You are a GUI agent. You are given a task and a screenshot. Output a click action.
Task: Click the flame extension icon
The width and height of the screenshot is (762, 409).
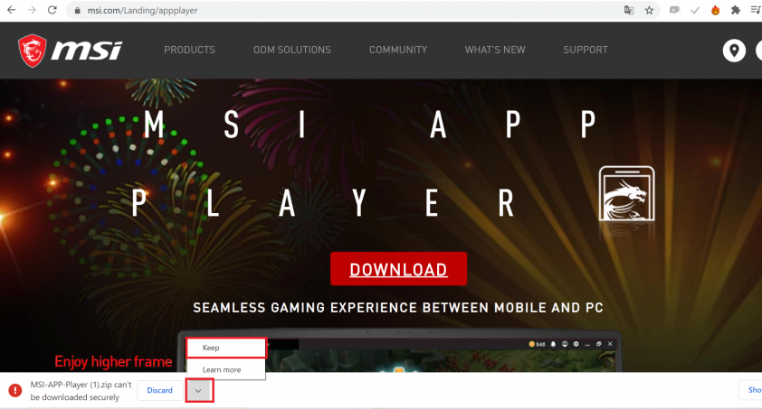click(x=715, y=10)
